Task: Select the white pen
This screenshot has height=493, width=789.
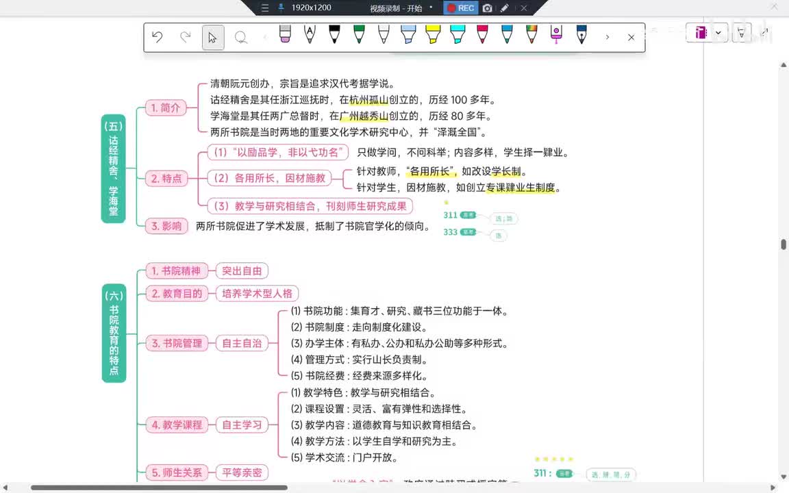Action: coord(384,34)
